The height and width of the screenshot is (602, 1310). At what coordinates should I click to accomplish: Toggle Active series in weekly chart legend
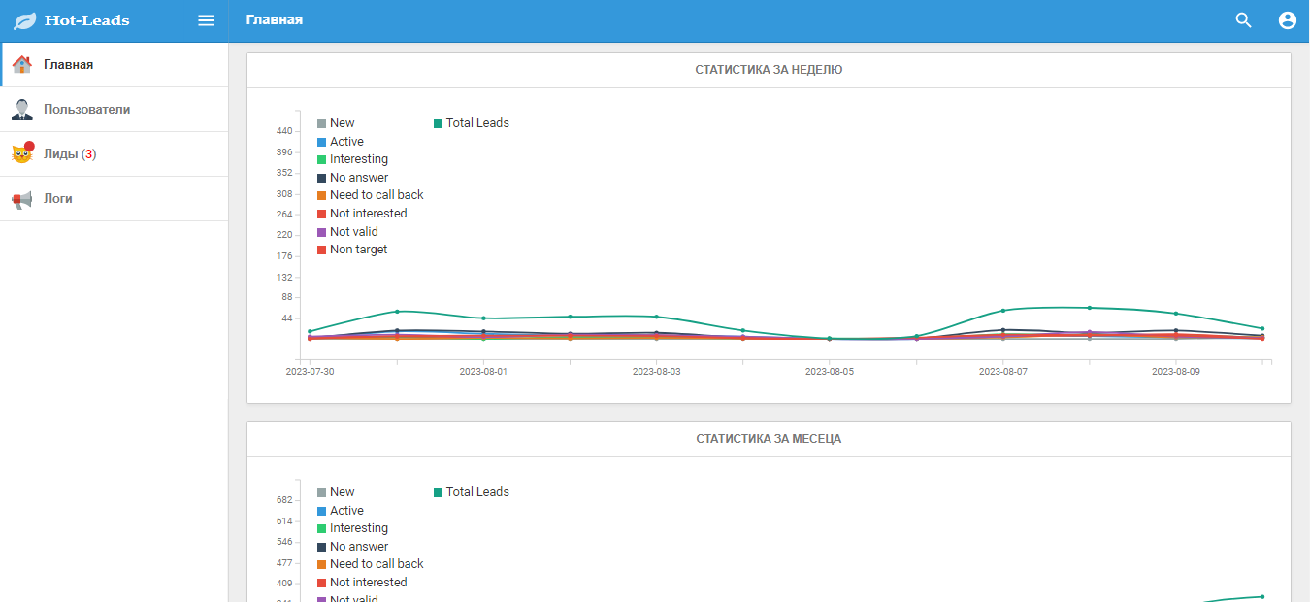pos(341,142)
